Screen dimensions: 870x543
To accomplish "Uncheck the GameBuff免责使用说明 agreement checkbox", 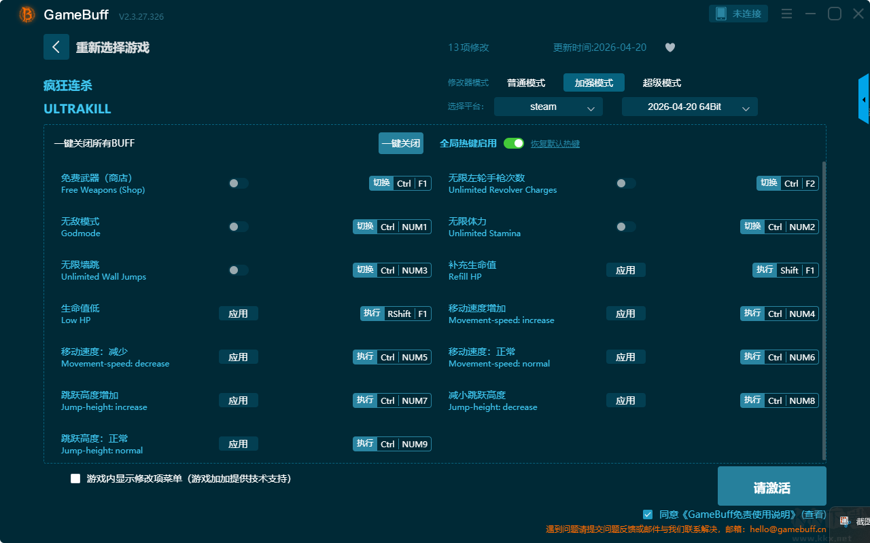I will click(x=648, y=514).
